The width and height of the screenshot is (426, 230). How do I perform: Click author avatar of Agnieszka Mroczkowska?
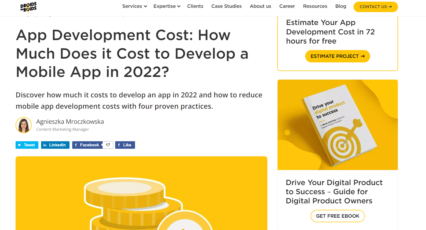[x=24, y=125]
